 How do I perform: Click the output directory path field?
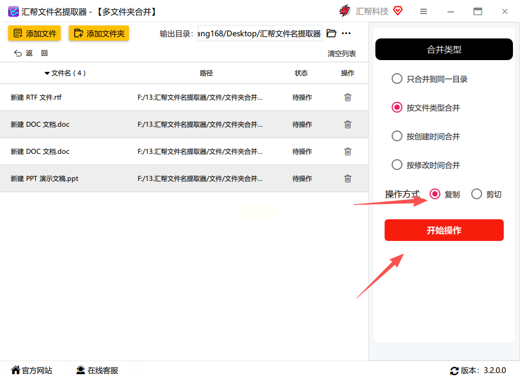259,33
